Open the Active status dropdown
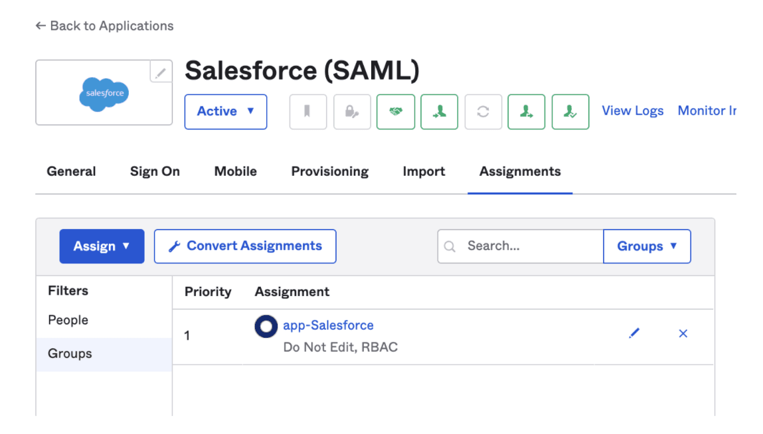Screen dimensions: 763x434 click(x=225, y=111)
